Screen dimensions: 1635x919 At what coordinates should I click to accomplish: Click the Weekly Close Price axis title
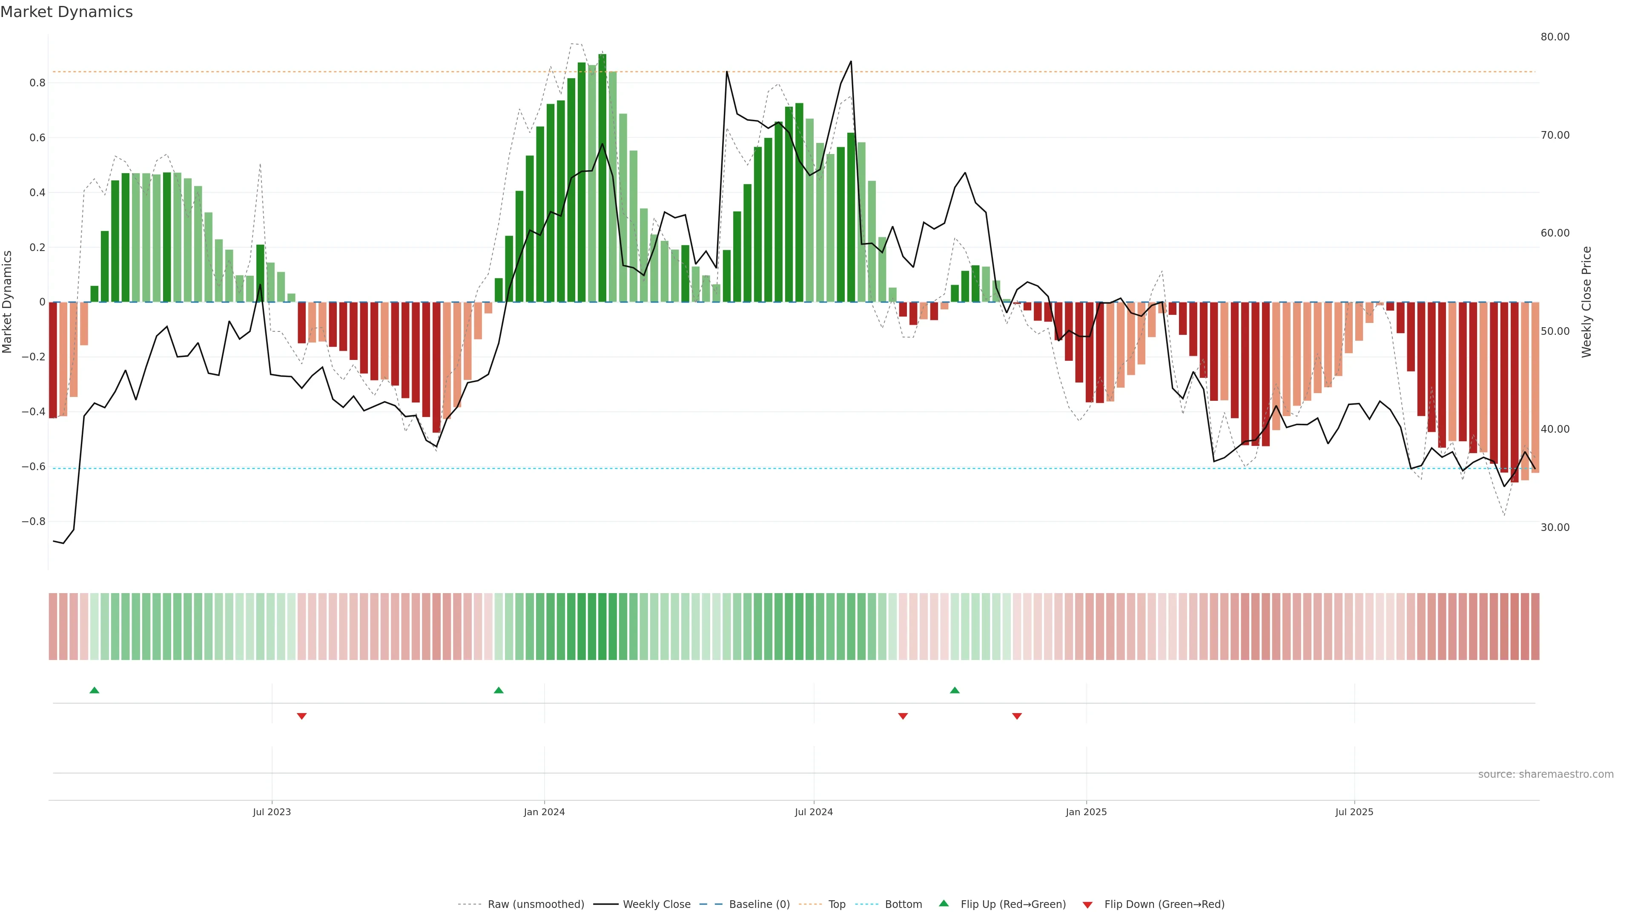point(1587,302)
